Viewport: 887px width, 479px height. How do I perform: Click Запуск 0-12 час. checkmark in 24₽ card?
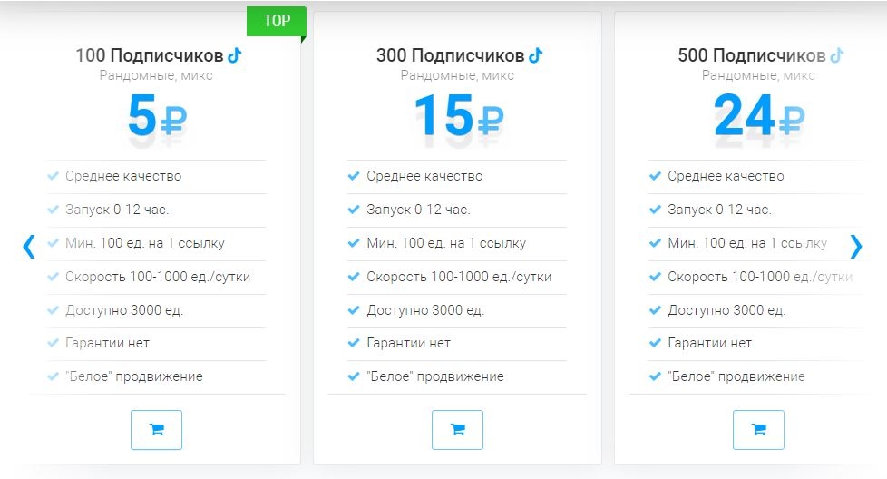click(x=655, y=210)
